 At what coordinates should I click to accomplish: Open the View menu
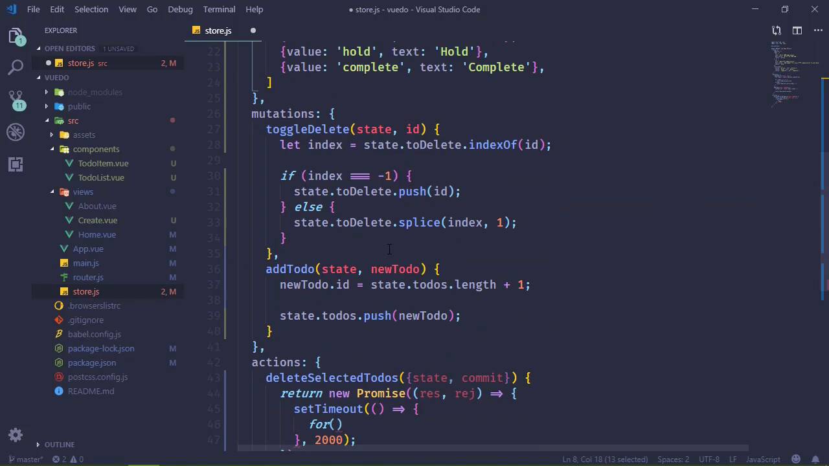point(128,9)
